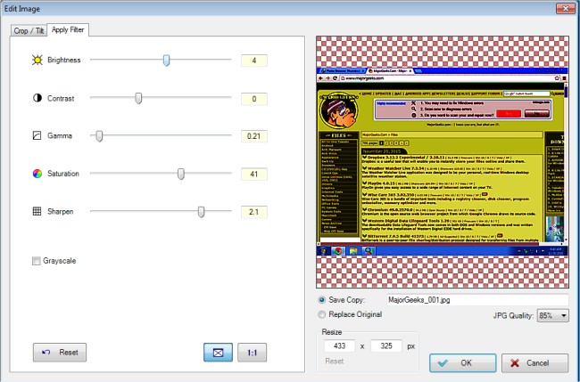The height and width of the screenshot is (382, 580).
Task: Switch preview to 1:1 zoom
Action: [x=253, y=353]
